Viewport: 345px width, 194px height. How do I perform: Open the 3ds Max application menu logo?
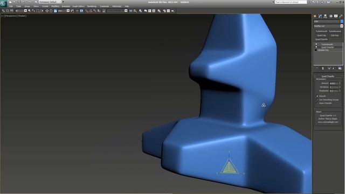pos(4,3)
